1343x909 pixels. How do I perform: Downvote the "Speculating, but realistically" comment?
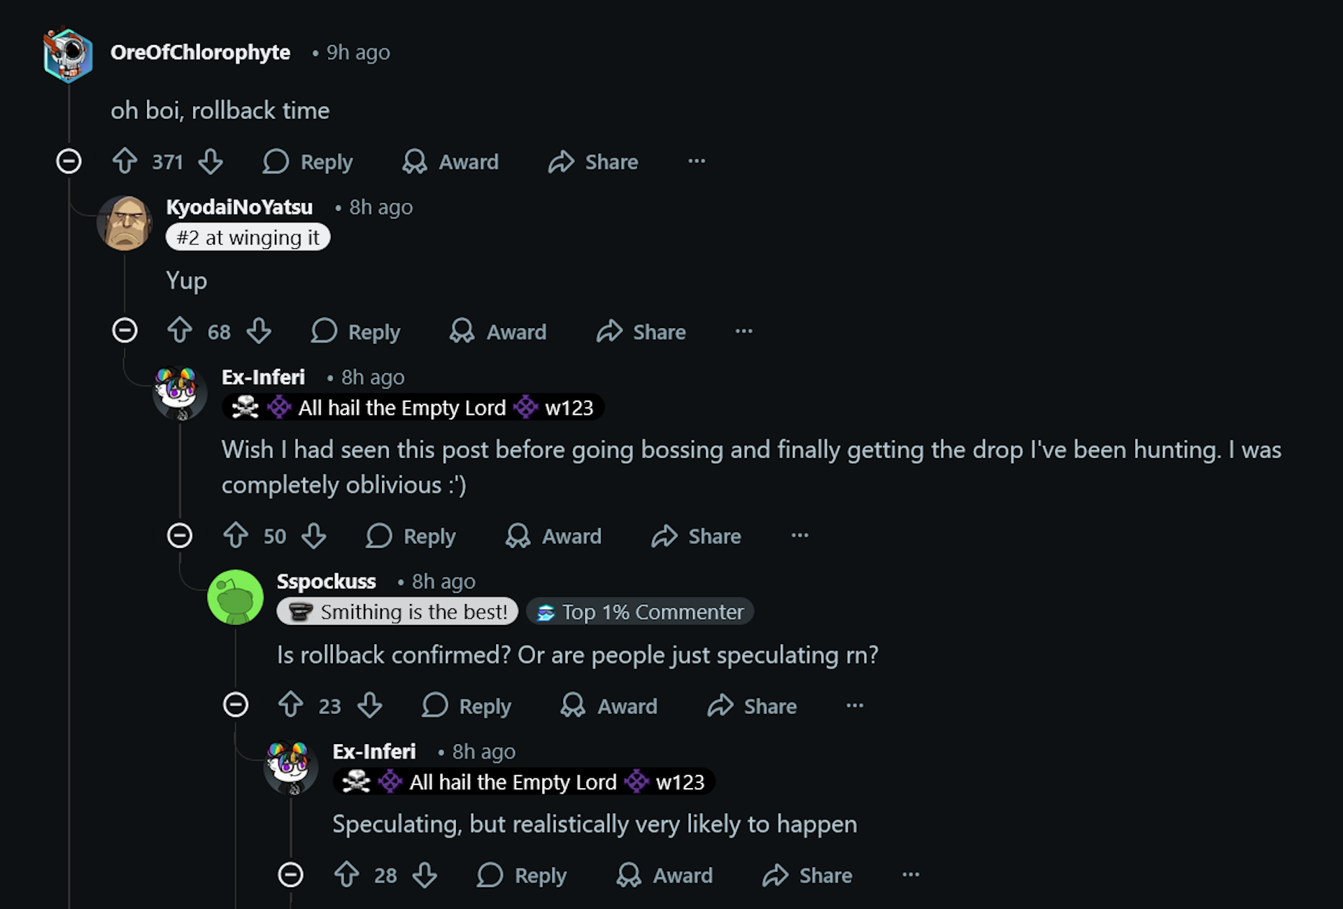[x=425, y=875]
